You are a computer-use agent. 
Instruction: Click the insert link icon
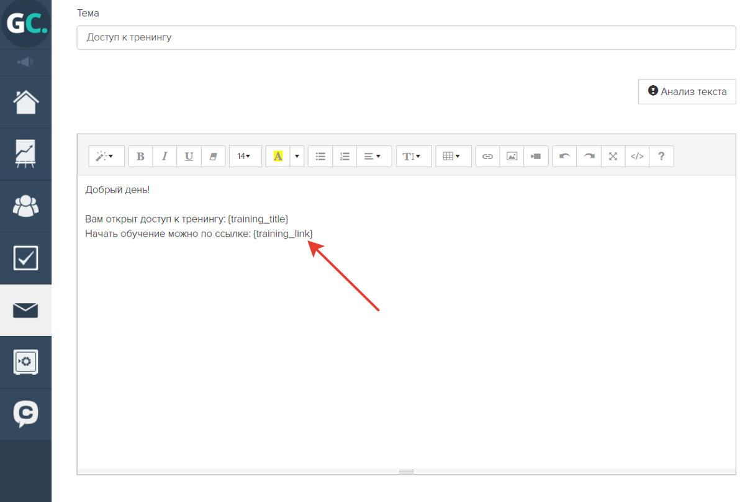pos(487,157)
